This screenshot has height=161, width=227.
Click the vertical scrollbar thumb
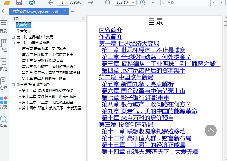coord(226,23)
